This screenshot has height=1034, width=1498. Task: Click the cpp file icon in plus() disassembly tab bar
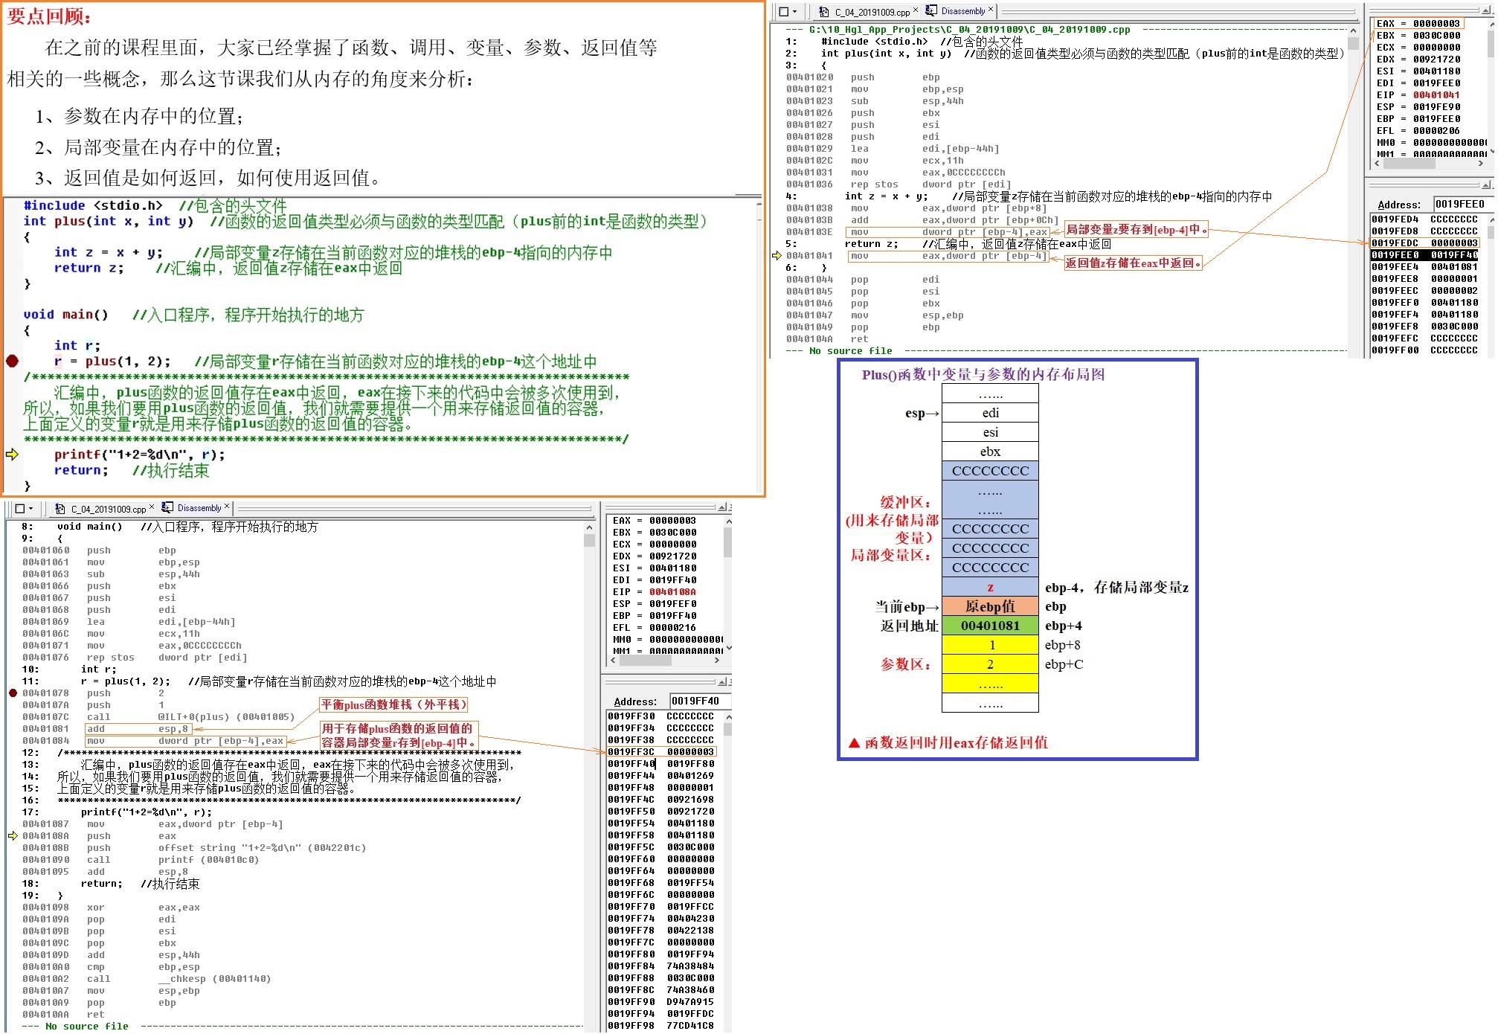point(823,12)
